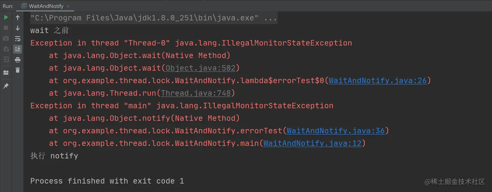
Task: Open the WaitAndNotify.java:26 stack trace link
Action: click(x=377, y=81)
